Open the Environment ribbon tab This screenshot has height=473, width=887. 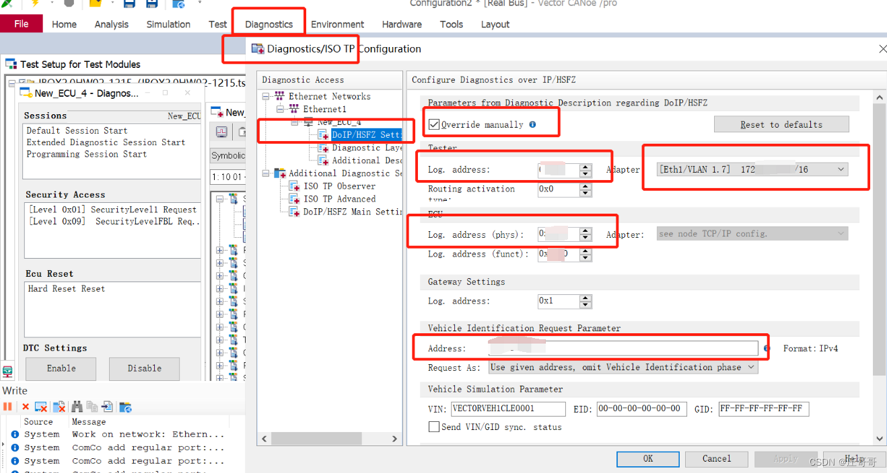337,24
